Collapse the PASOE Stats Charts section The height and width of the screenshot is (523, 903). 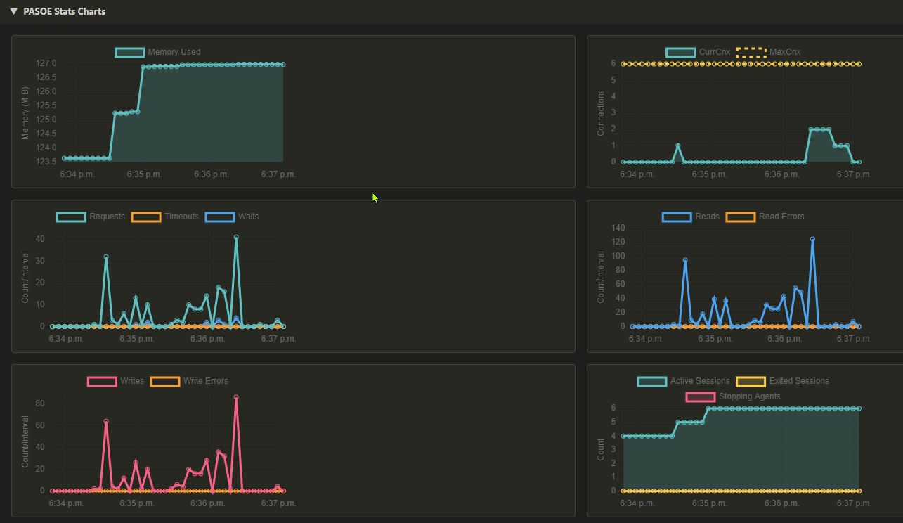12,11
